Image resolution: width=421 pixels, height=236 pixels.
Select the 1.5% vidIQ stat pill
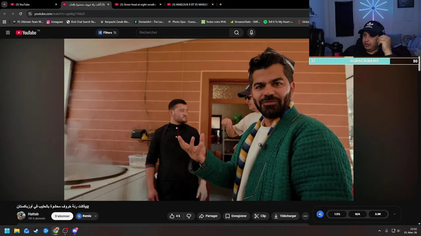(337, 214)
